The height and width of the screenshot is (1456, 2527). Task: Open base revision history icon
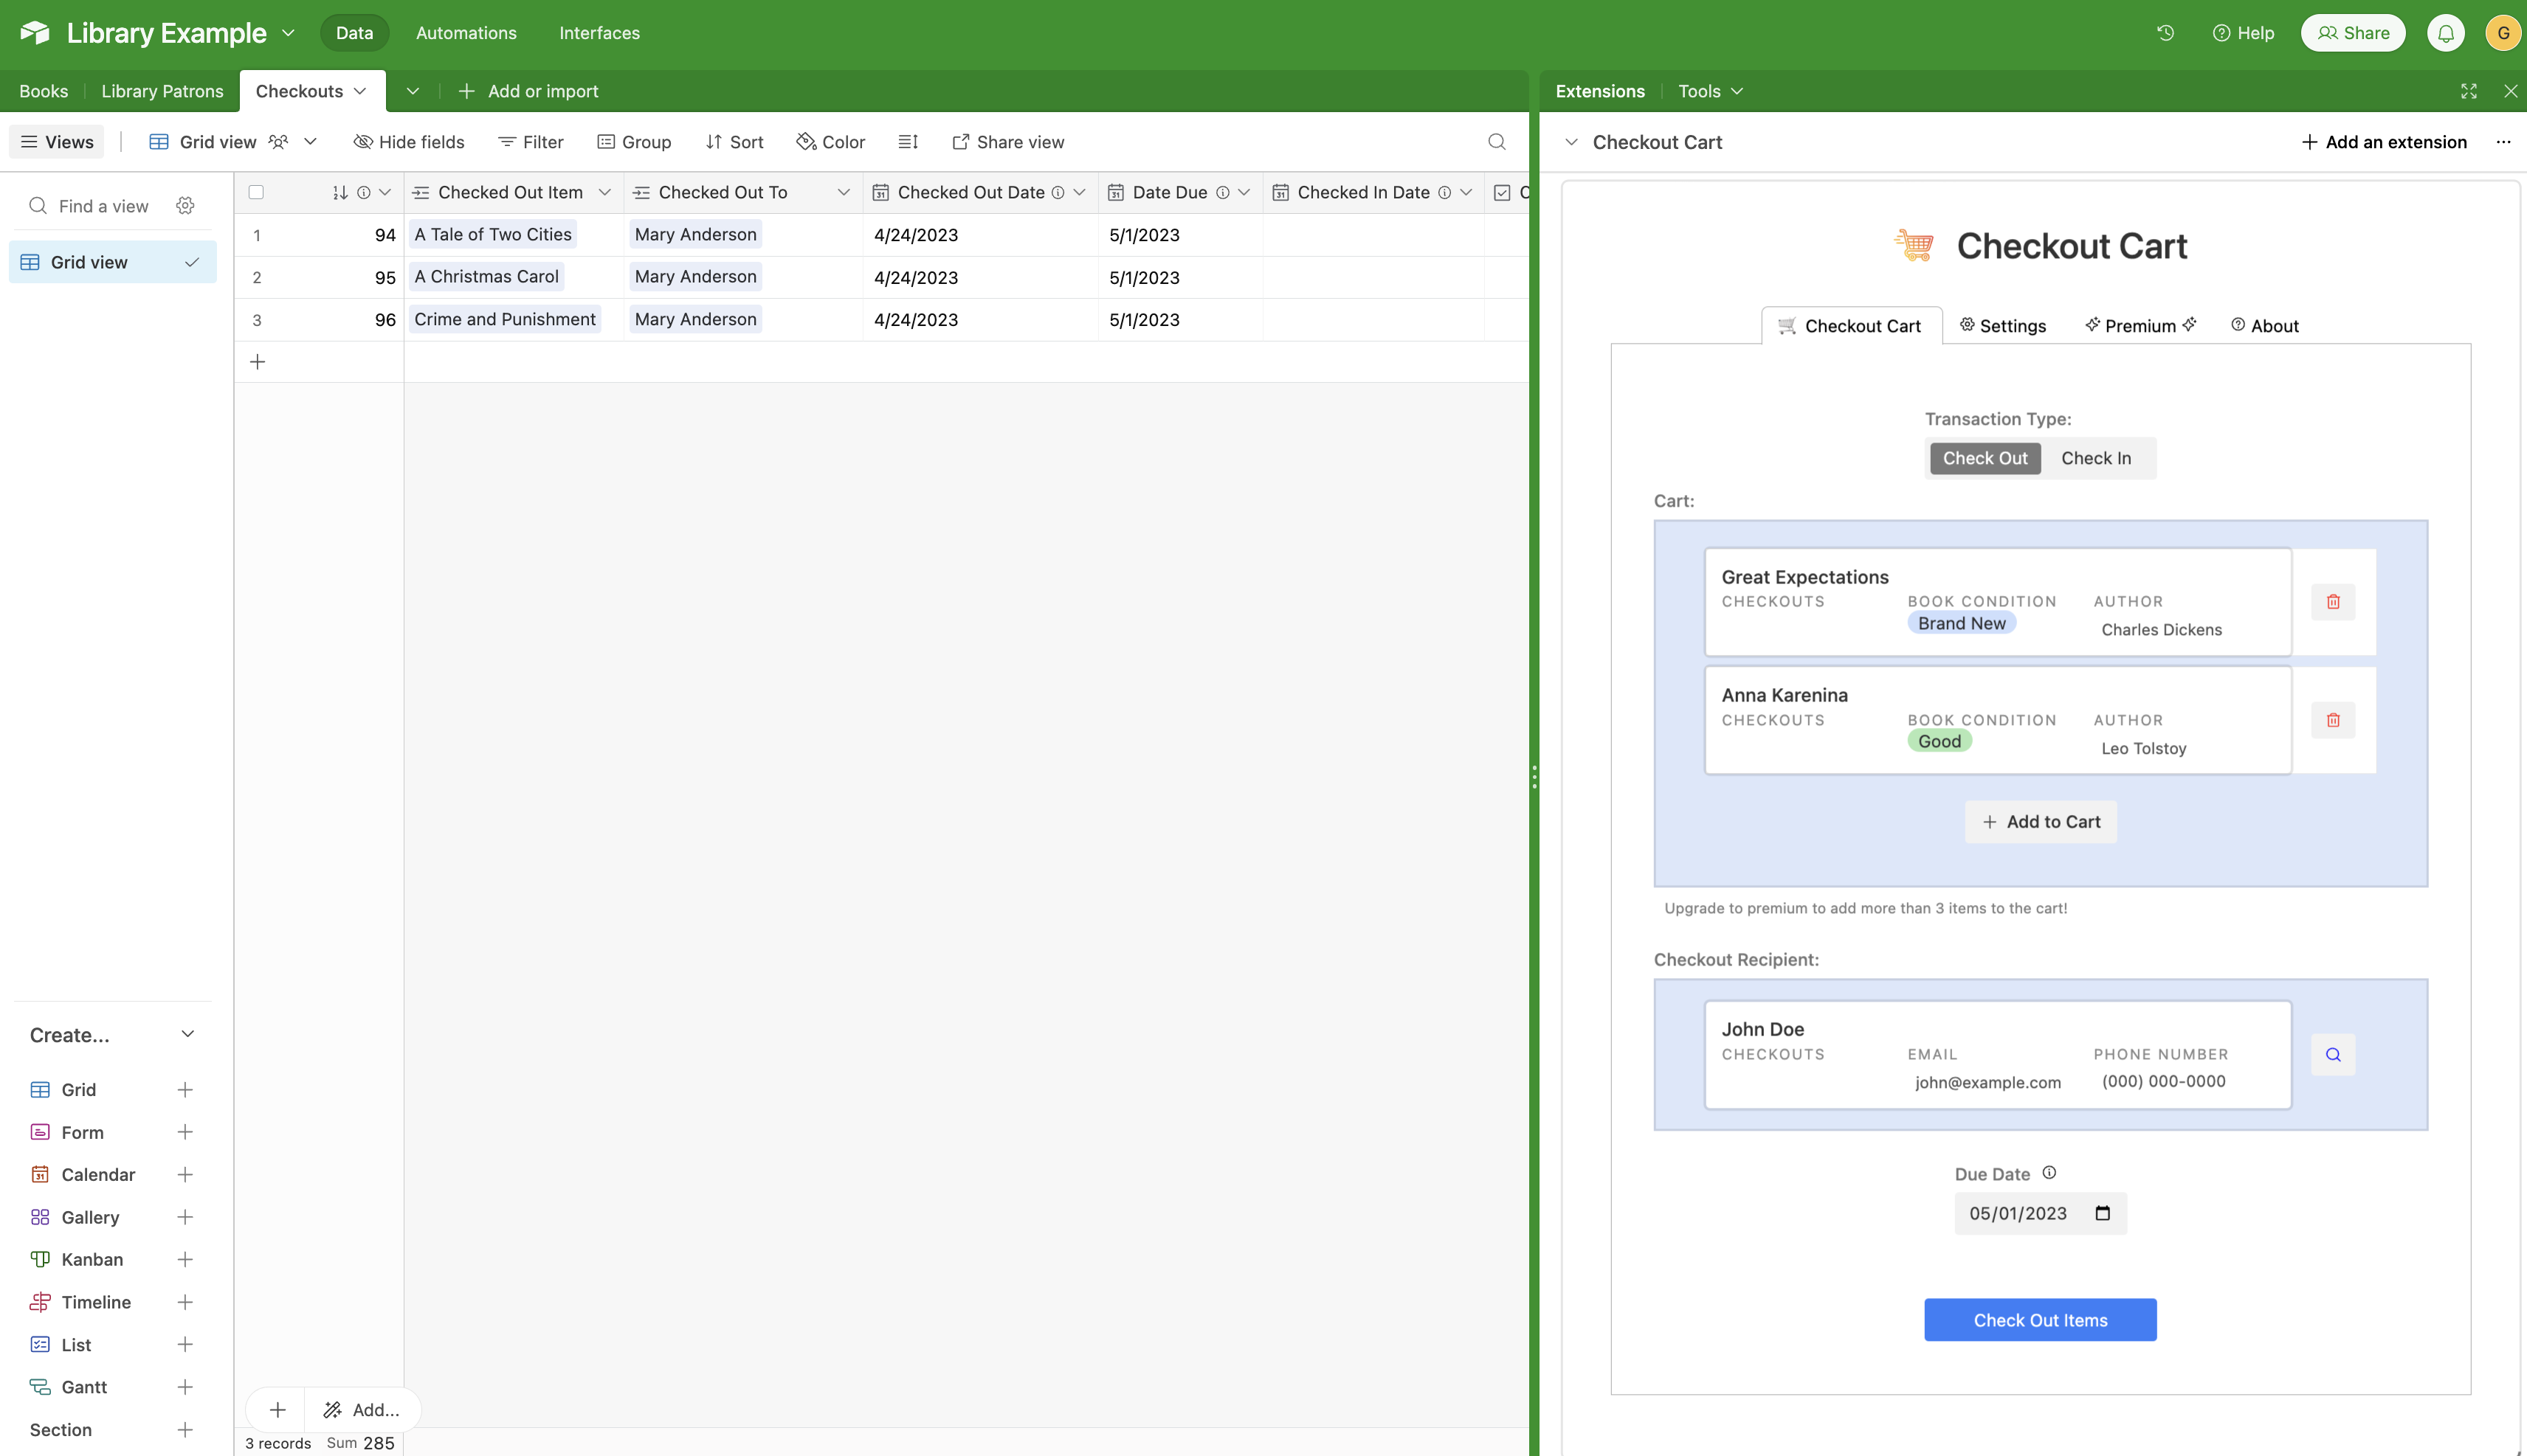(2166, 33)
